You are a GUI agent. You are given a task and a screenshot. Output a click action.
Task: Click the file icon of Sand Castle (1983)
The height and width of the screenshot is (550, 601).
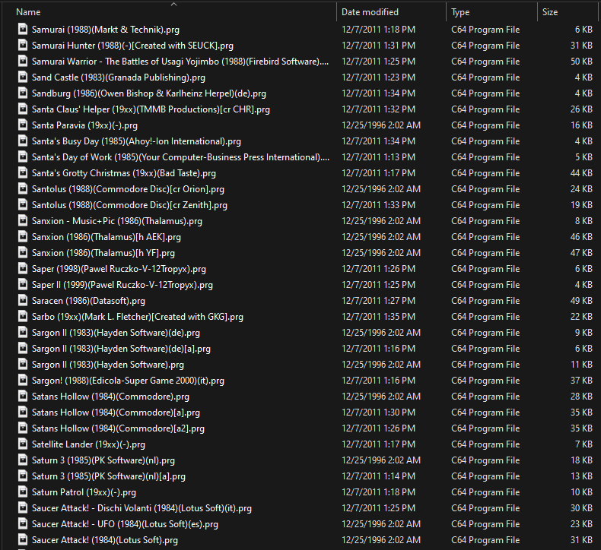pyautogui.click(x=23, y=77)
